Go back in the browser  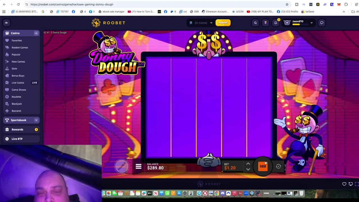4,4
